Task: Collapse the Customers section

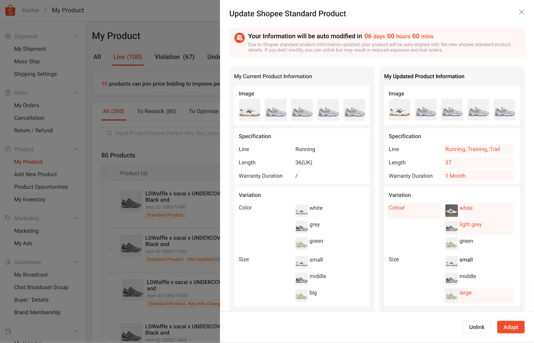Action: [76, 262]
